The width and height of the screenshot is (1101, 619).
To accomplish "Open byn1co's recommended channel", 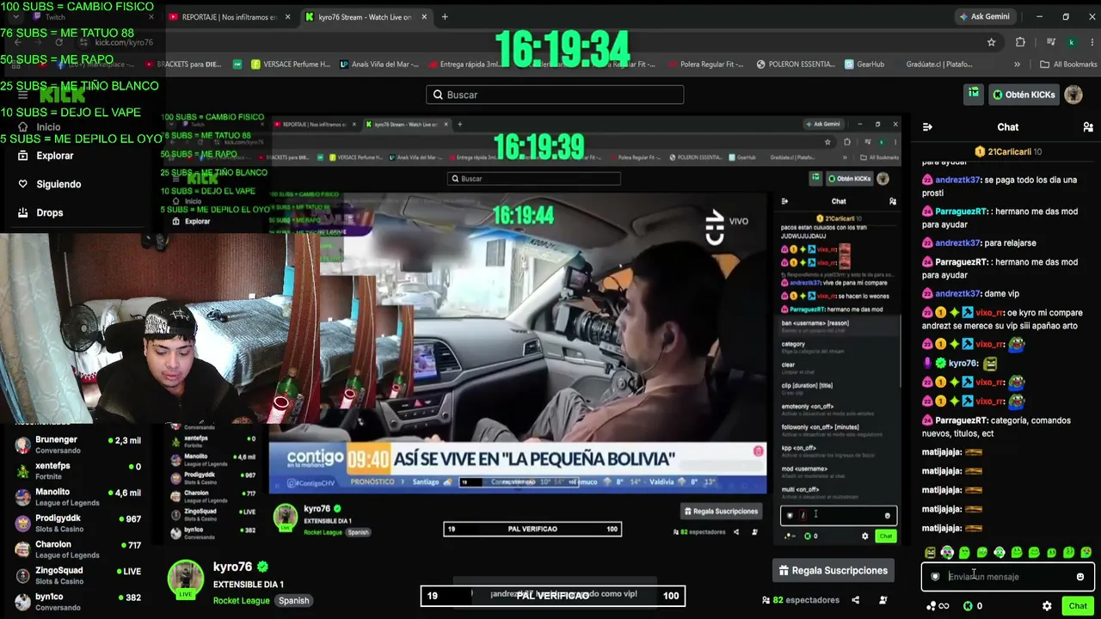I will click(78, 602).
